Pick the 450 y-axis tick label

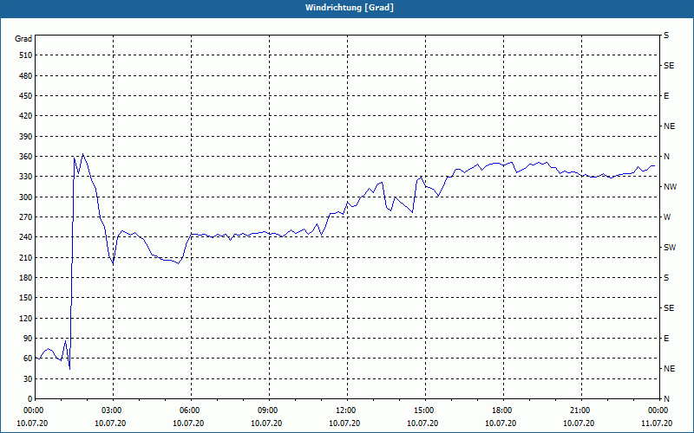tap(26, 96)
